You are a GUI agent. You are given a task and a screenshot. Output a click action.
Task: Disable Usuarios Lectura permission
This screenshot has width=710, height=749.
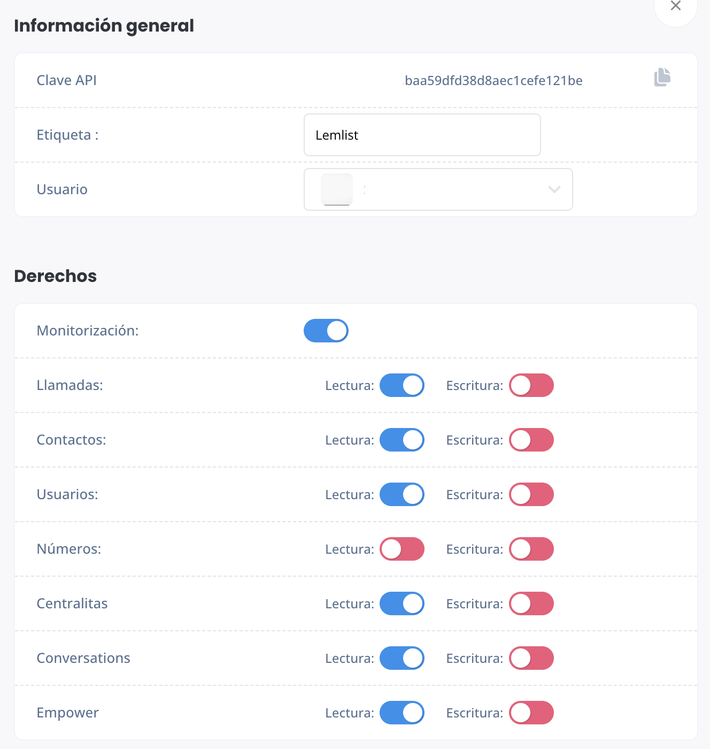pyautogui.click(x=402, y=494)
